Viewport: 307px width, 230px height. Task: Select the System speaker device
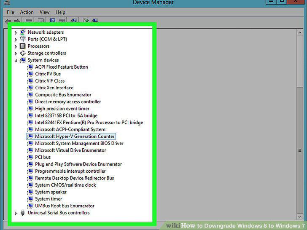pos(51,192)
